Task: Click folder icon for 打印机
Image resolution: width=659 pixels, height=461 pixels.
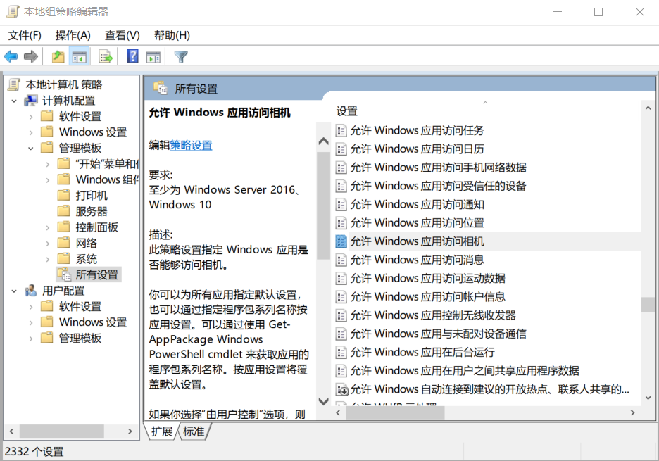Action: (x=64, y=195)
